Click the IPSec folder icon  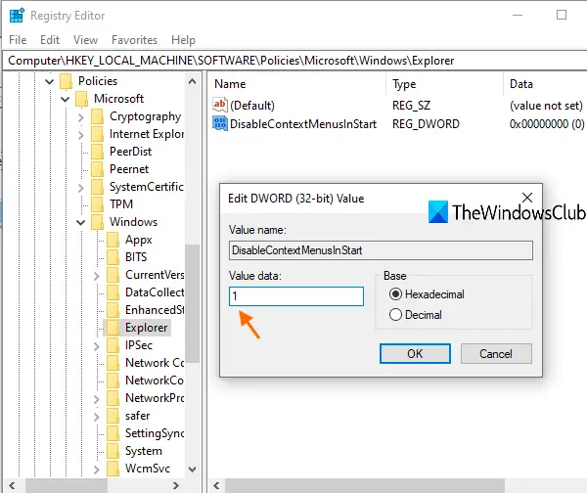pos(113,345)
